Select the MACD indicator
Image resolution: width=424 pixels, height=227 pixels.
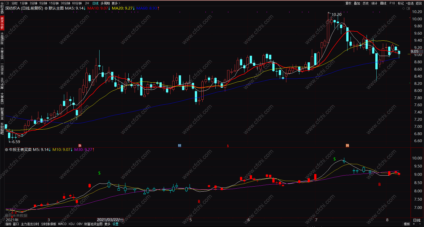click(x=62, y=224)
